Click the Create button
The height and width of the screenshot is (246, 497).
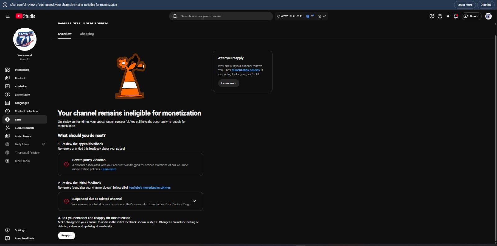click(471, 16)
